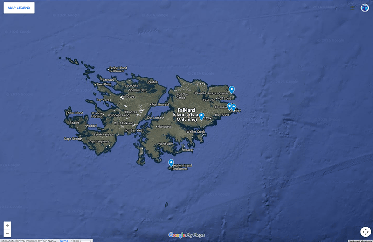Click the zoom in plus button
This screenshot has width=373, height=242.
pos(7,226)
